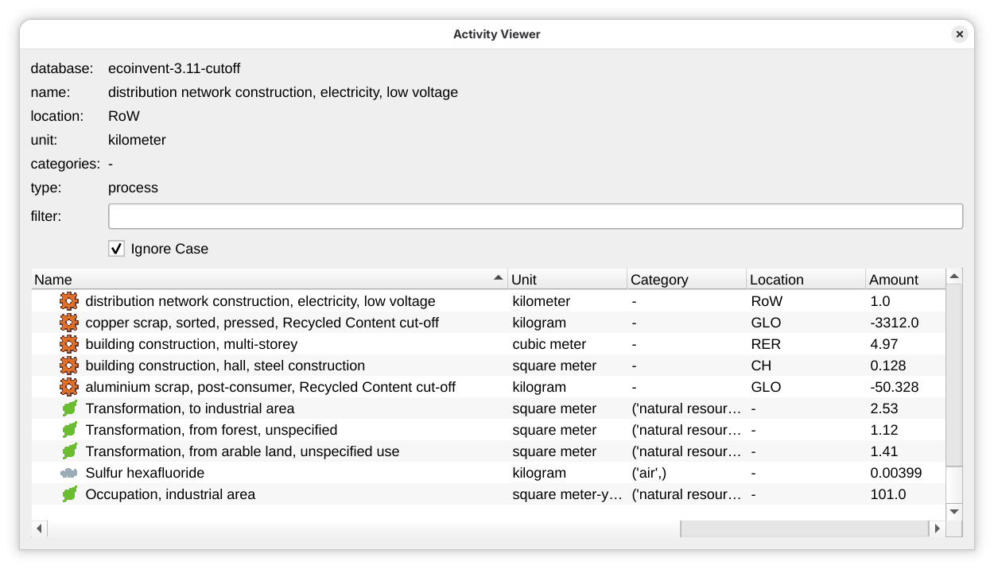Click amount value 4.97
The width and height of the screenshot is (994, 569).
(x=884, y=344)
